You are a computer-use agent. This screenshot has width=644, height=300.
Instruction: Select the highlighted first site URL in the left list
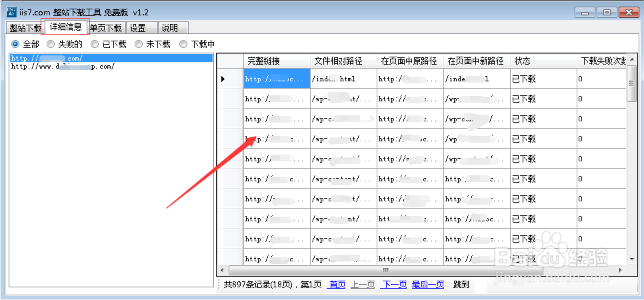tap(111, 59)
